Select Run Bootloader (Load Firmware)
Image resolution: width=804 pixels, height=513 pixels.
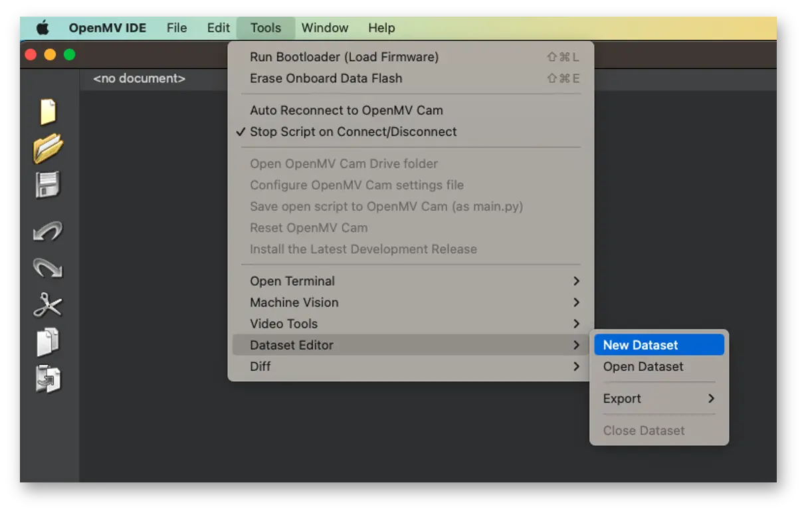(x=344, y=57)
